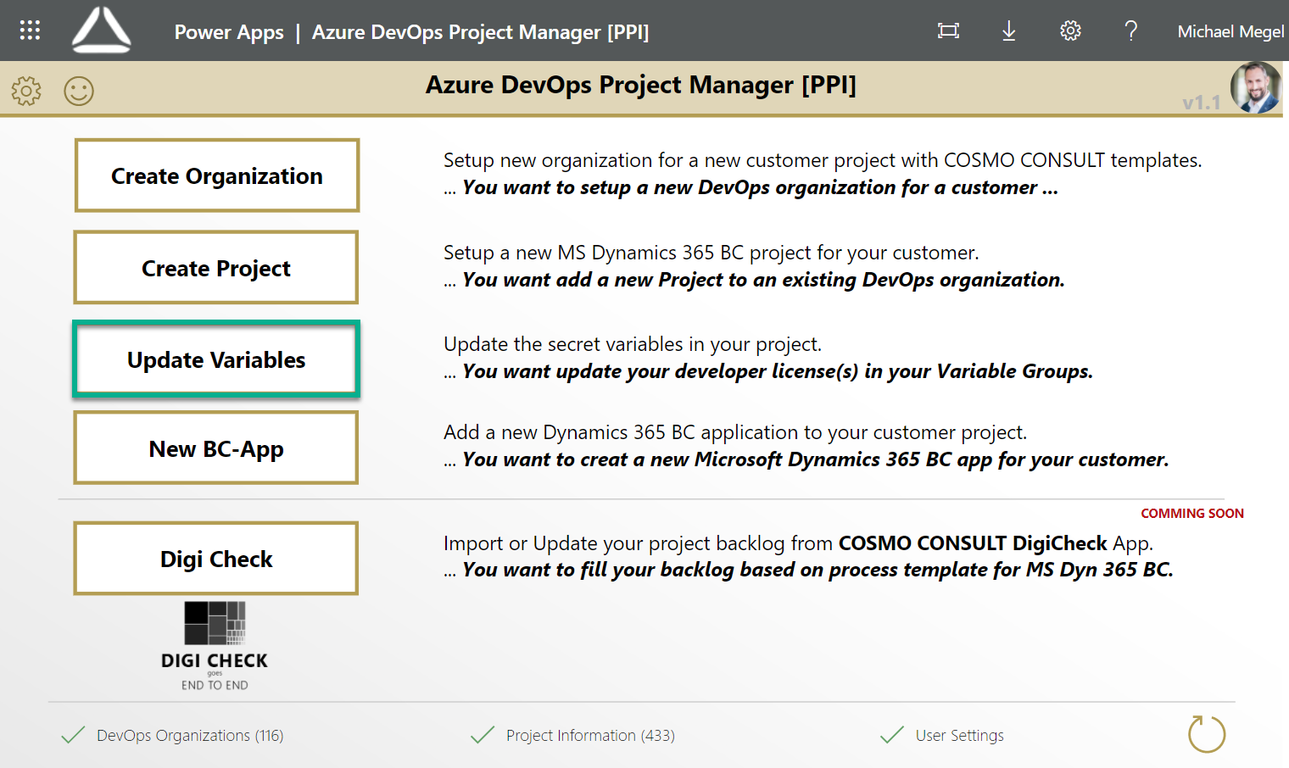Click the circular refresh icon
This screenshot has width=1289, height=768.
[1207, 733]
